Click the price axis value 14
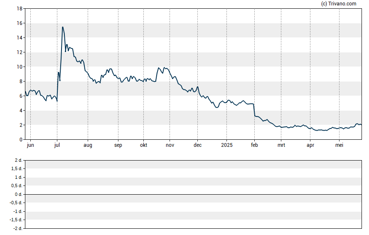The image size is (369, 235). tap(20, 38)
